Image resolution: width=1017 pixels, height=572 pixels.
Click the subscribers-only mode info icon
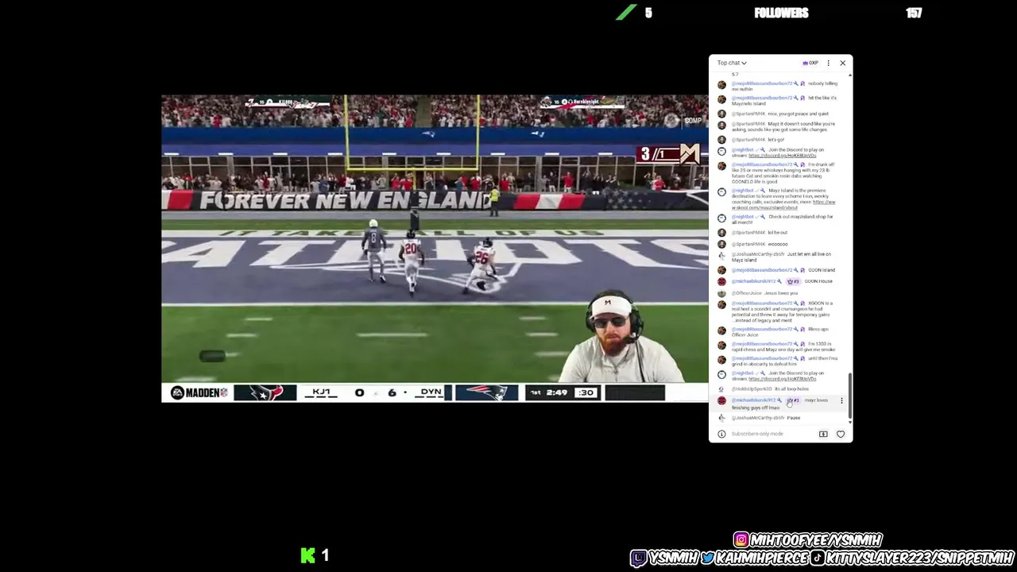coord(721,434)
